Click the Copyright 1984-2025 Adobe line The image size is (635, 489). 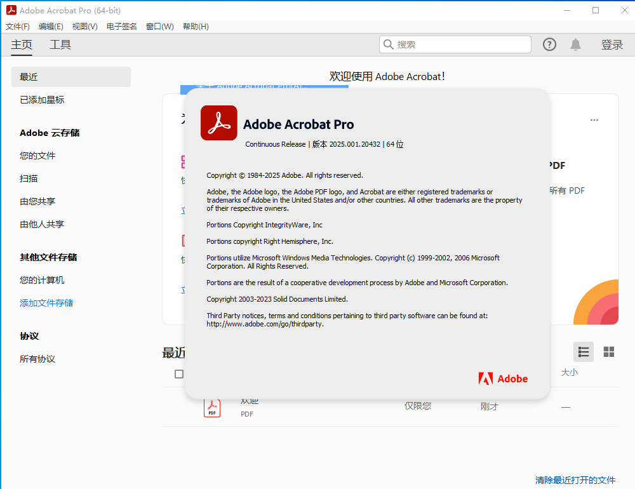tap(284, 175)
